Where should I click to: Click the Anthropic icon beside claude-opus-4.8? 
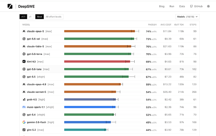pos(24,84)
